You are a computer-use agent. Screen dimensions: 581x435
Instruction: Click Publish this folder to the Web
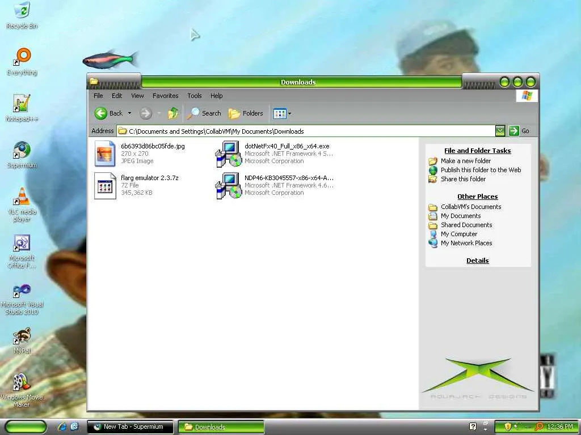tap(481, 170)
